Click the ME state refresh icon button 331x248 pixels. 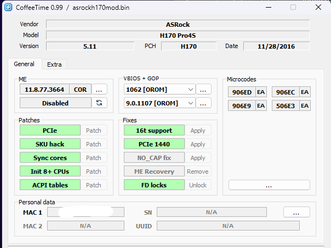click(x=99, y=103)
